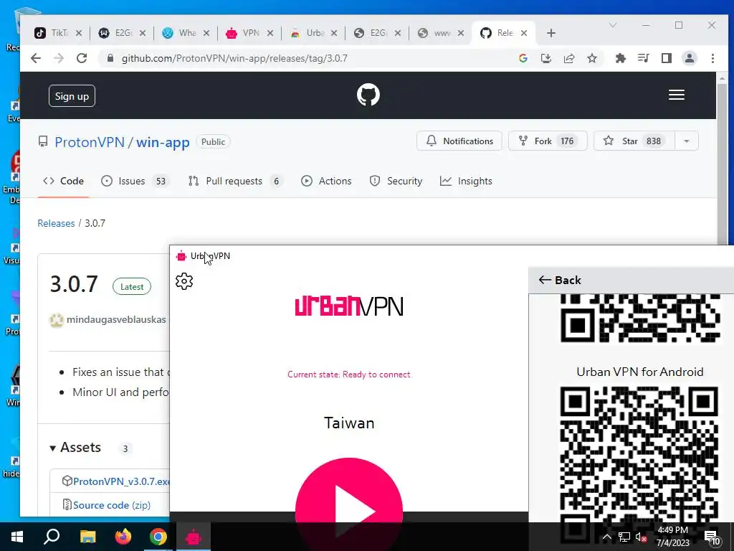Open a new Chrome tab
The height and width of the screenshot is (551, 734).
[551, 33]
